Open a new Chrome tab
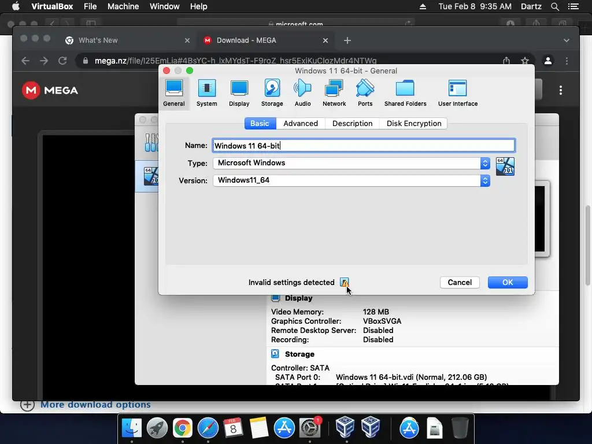 347,40
